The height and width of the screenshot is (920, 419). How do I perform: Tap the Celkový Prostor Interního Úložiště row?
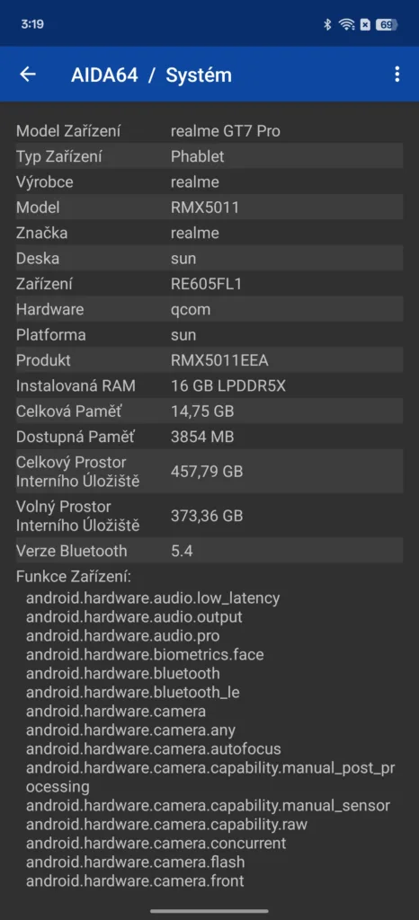pyautogui.click(x=209, y=471)
